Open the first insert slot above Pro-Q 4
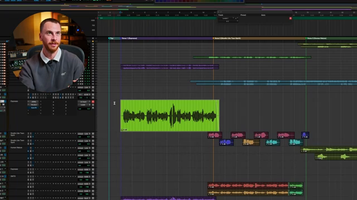The width and height of the screenshot is (357, 200). tap(33, 102)
